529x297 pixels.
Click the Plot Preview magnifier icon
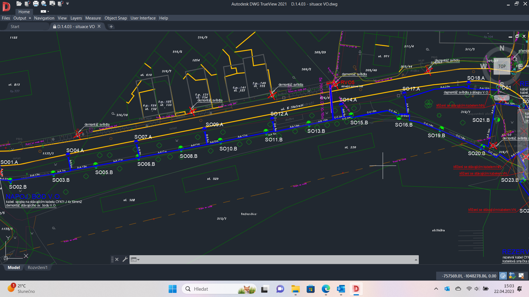click(x=52, y=4)
